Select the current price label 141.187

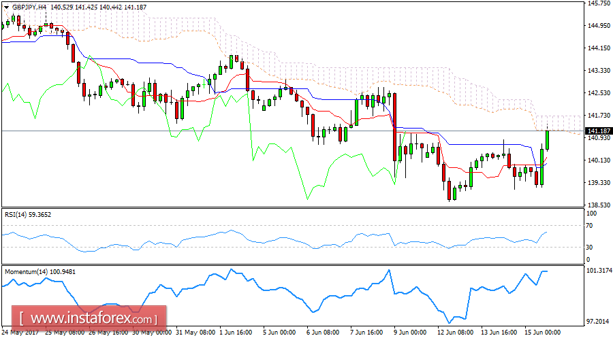coord(599,131)
